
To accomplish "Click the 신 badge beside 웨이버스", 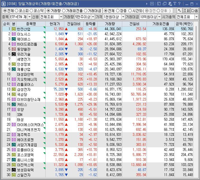I will pos(14,39).
